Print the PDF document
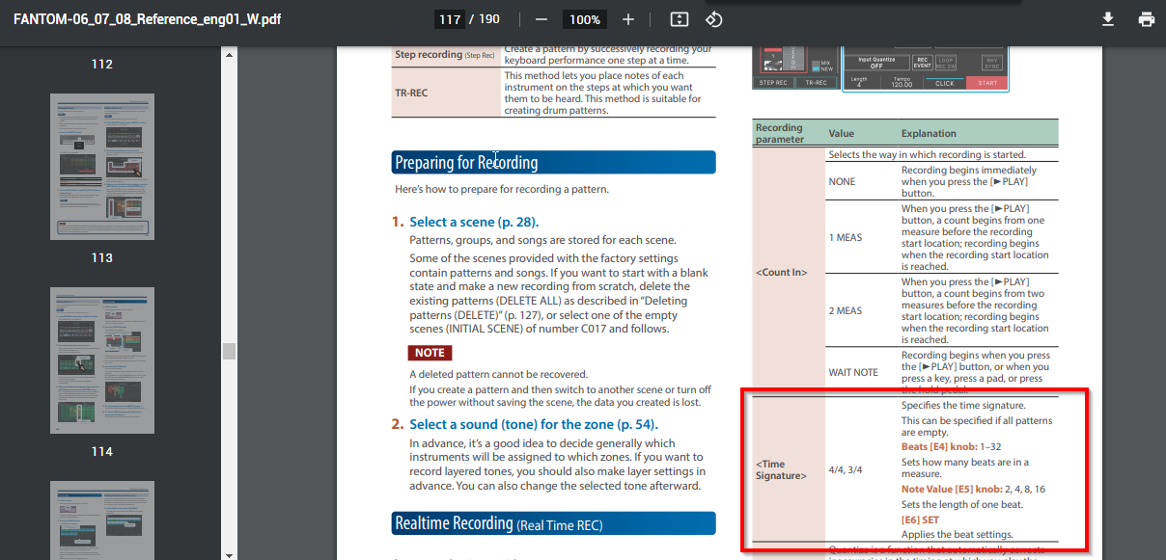Viewport: 1166px width, 560px height. pyautogui.click(x=1146, y=19)
